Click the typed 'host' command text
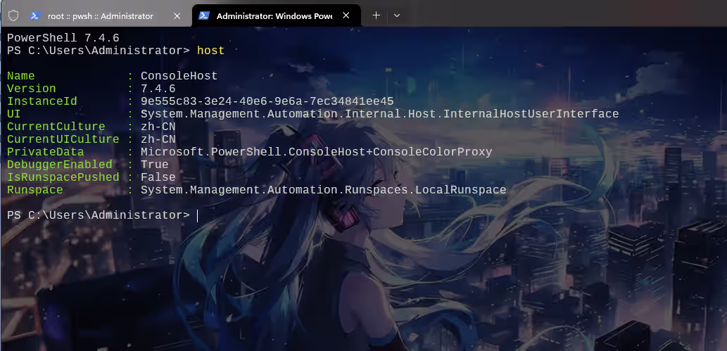 210,51
